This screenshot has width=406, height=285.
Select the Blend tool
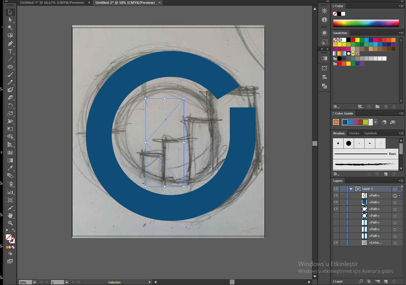pyautogui.click(x=10, y=176)
